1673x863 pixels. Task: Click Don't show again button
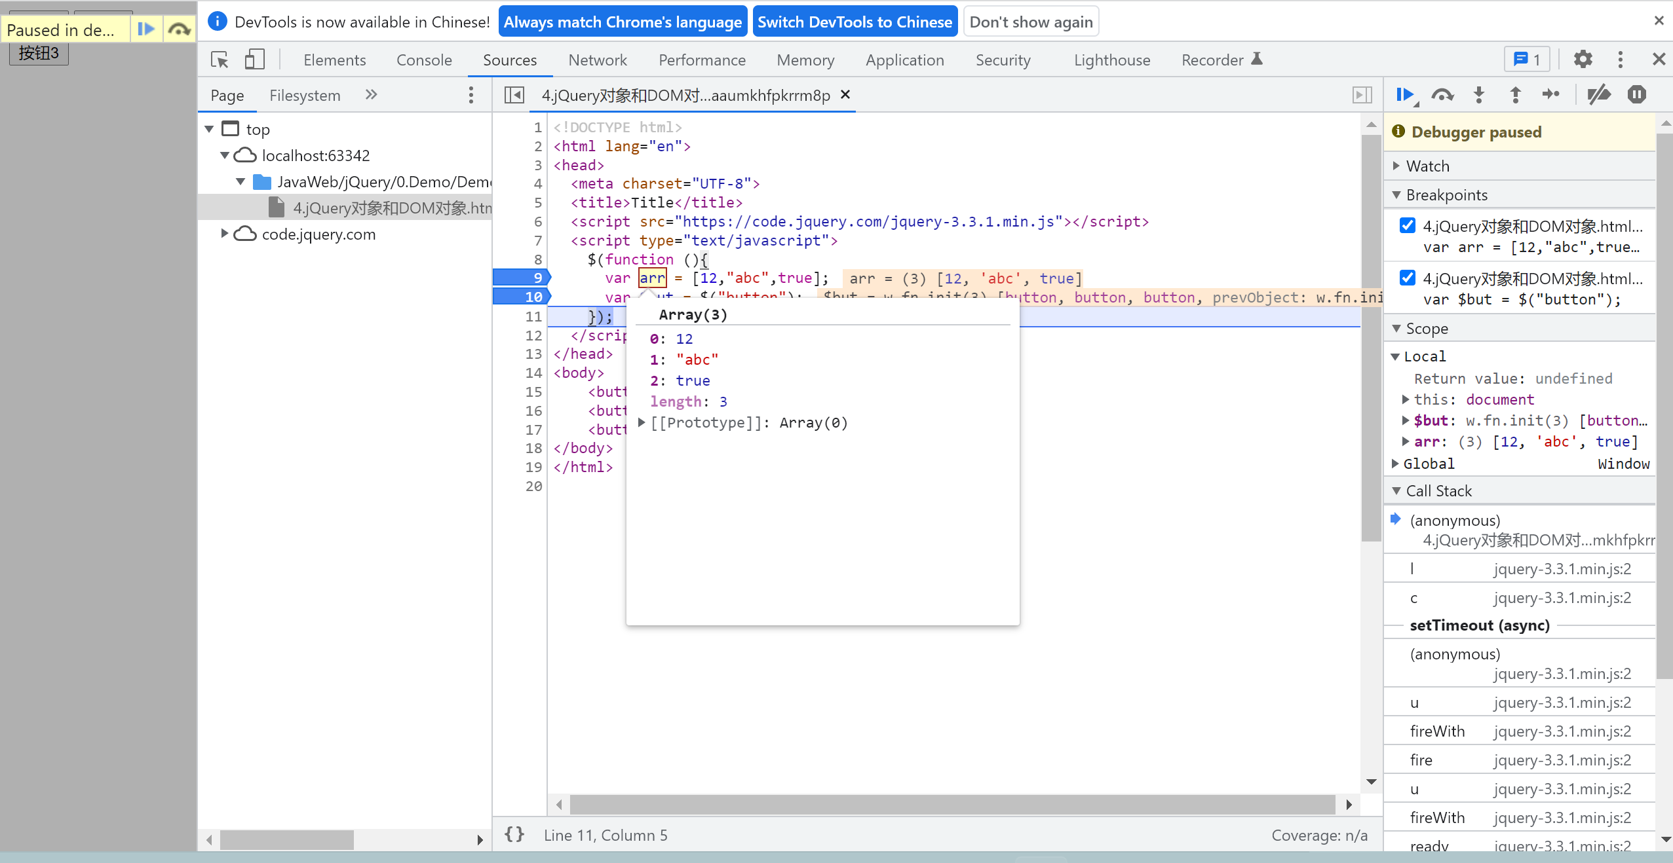(x=1031, y=22)
